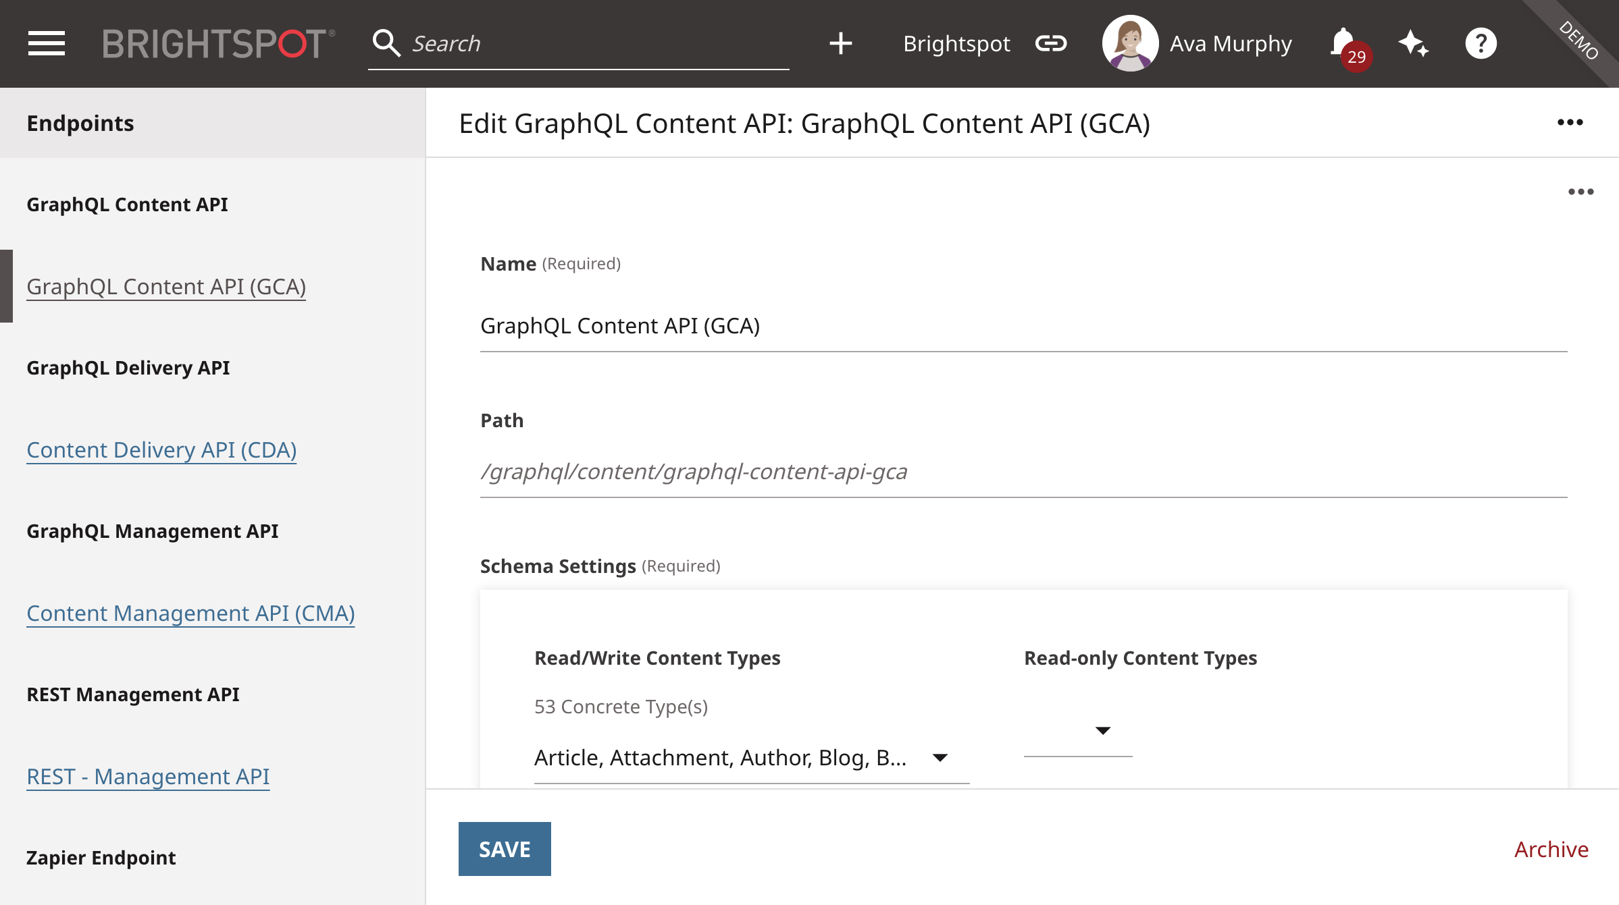Select GraphQL Content API (GCA) endpoint
This screenshot has width=1619, height=905.
tap(166, 286)
